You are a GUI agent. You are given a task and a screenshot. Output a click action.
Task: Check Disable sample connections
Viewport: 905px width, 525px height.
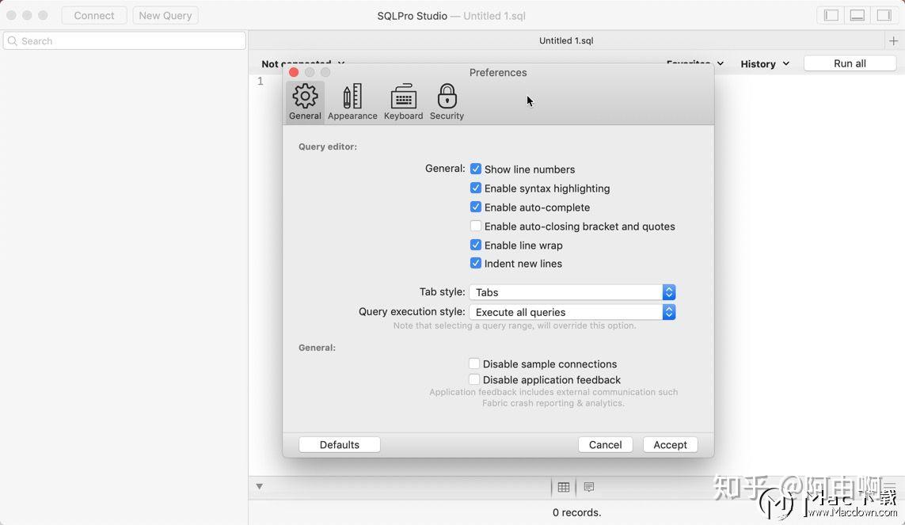click(x=474, y=363)
